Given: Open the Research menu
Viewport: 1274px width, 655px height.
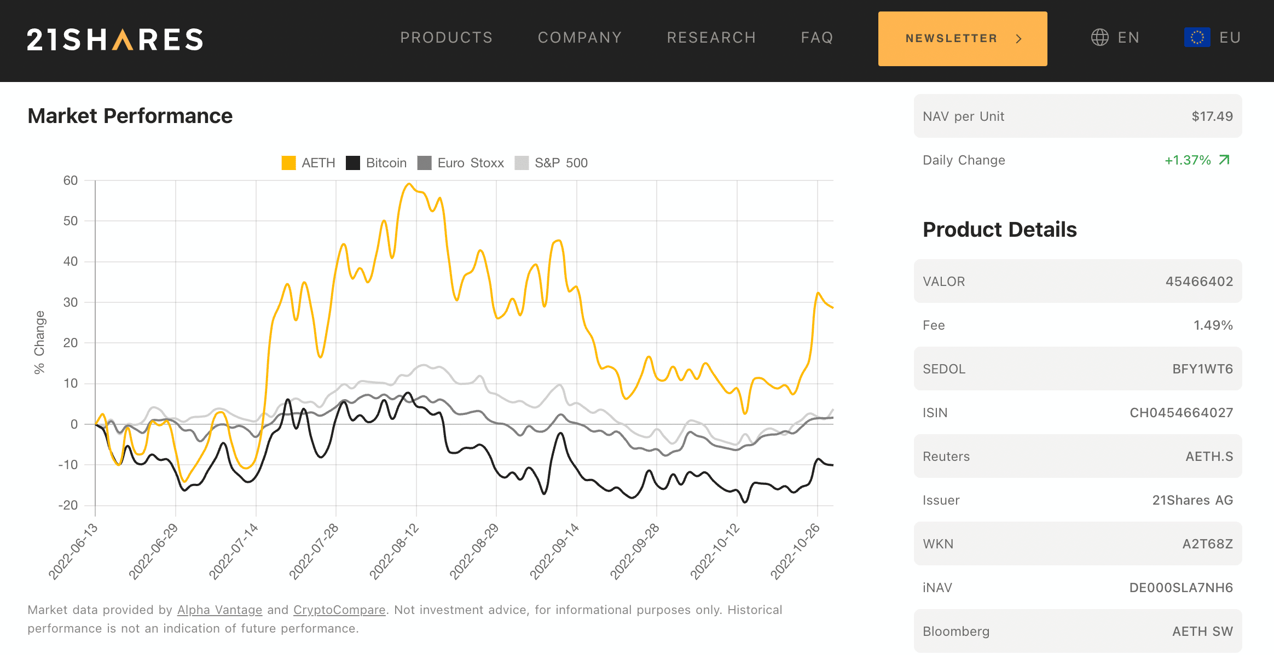Looking at the screenshot, I should 711,38.
